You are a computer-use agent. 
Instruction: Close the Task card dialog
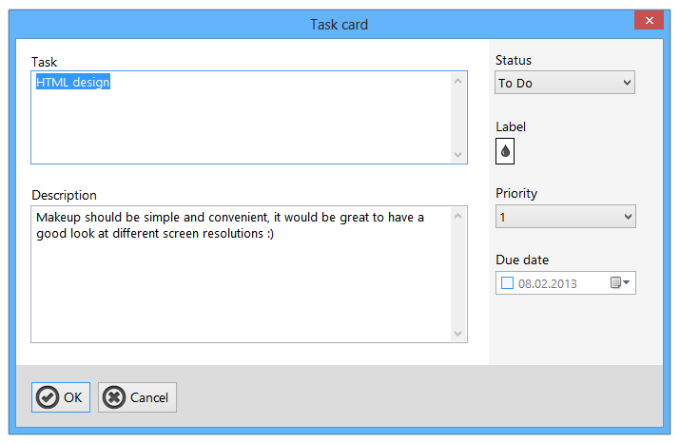tap(649, 20)
